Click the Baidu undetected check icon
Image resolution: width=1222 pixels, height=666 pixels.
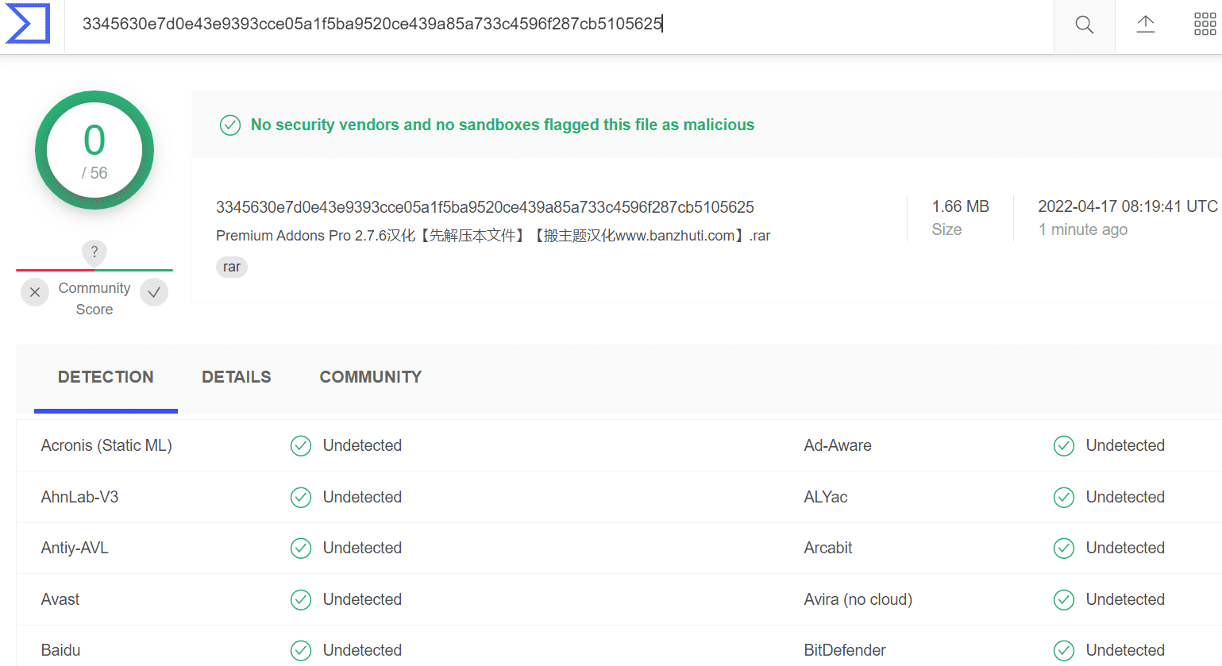301,651
